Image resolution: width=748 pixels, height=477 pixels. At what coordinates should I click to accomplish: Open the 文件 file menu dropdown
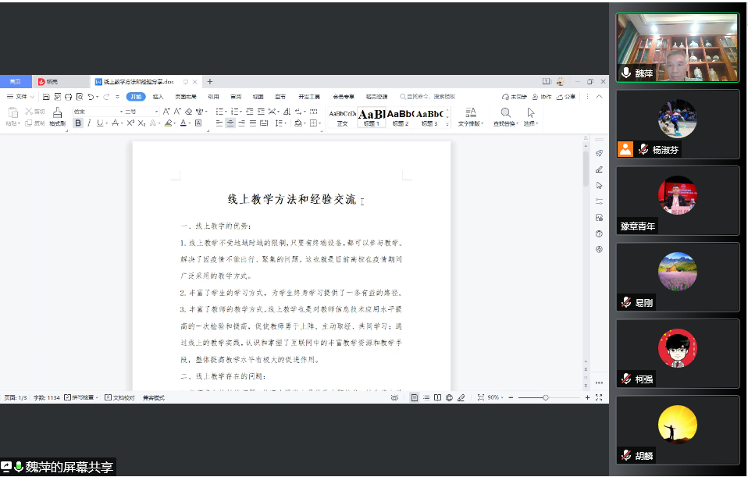tap(20, 97)
